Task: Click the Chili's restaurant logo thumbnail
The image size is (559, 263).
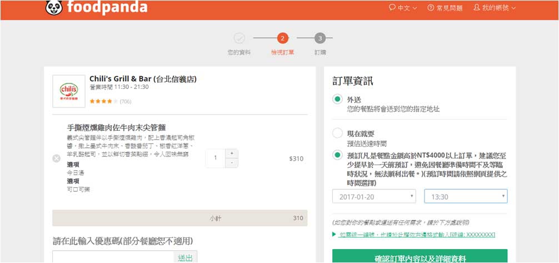Action: pos(69,91)
